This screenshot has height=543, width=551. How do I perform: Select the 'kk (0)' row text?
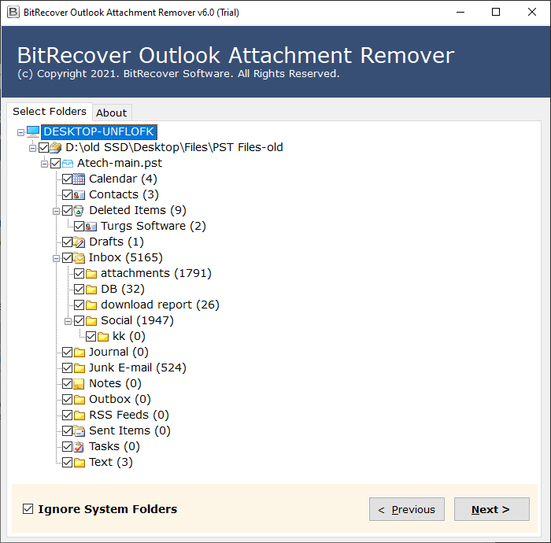pos(128,336)
